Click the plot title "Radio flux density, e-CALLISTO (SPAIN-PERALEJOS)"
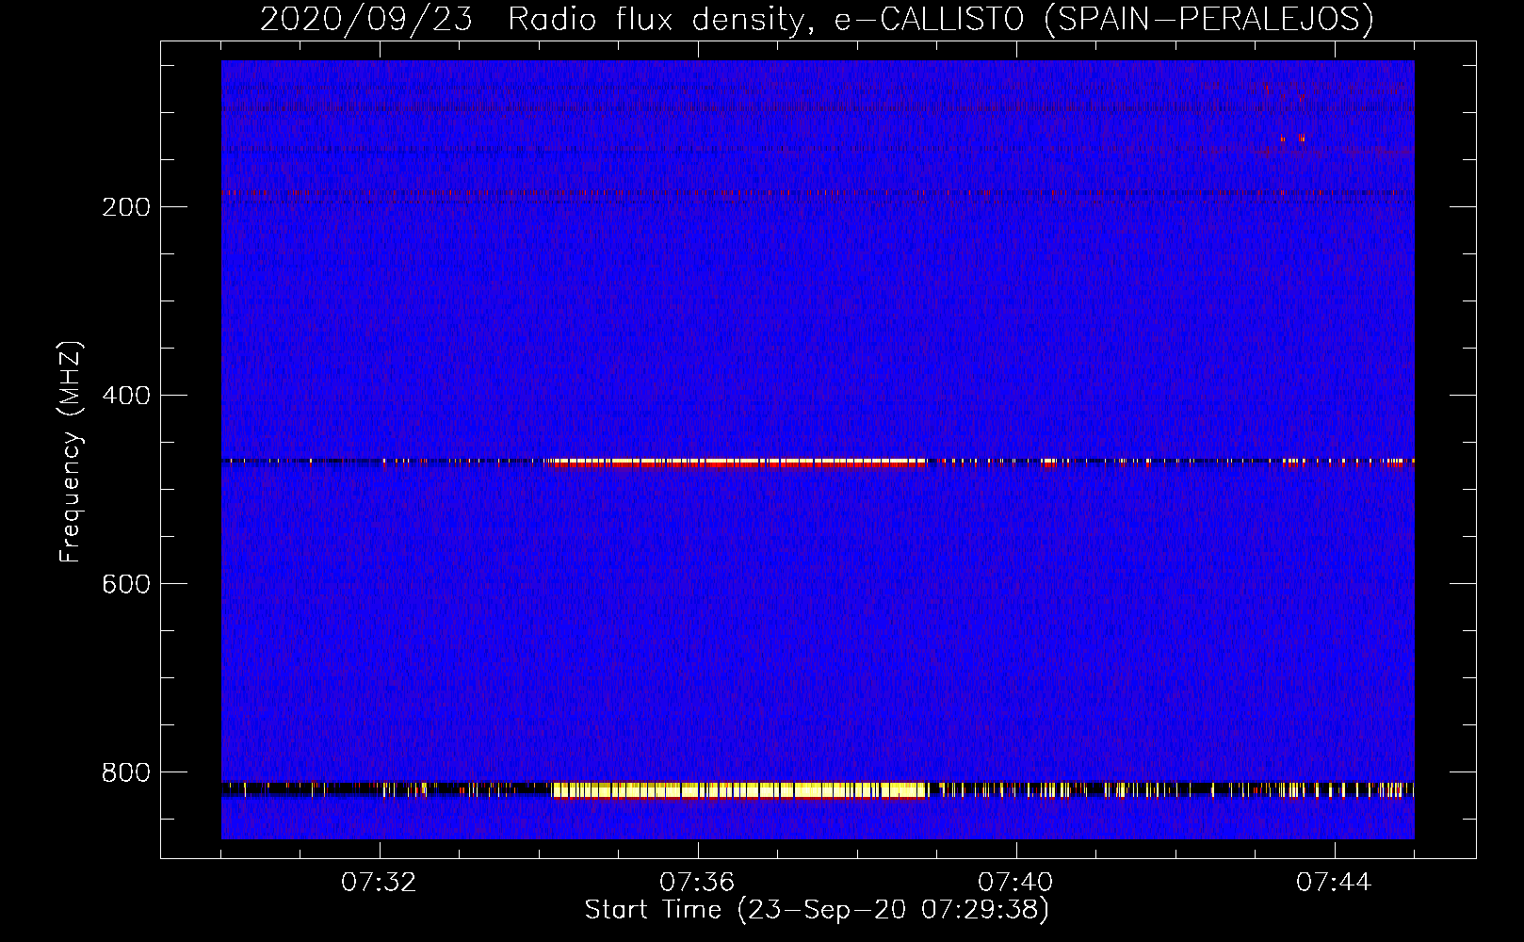Viewport: 1524px width, 942px height. coord(940,19)
